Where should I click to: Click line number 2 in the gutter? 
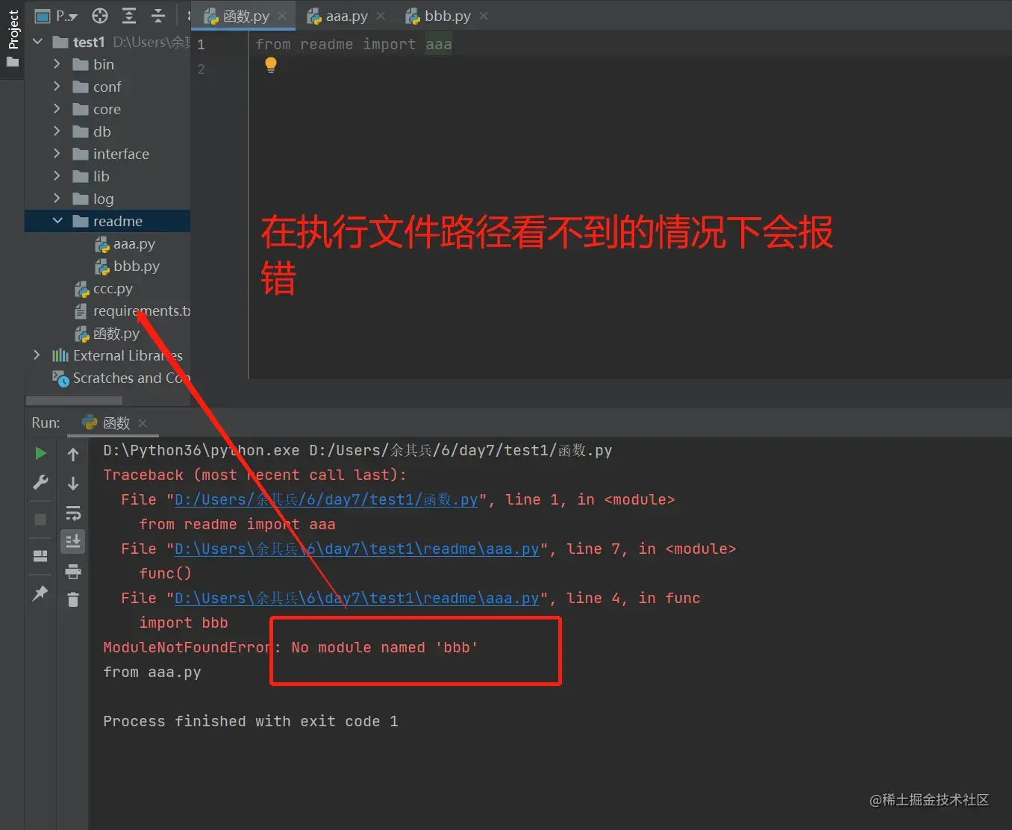tap(201, 69)
